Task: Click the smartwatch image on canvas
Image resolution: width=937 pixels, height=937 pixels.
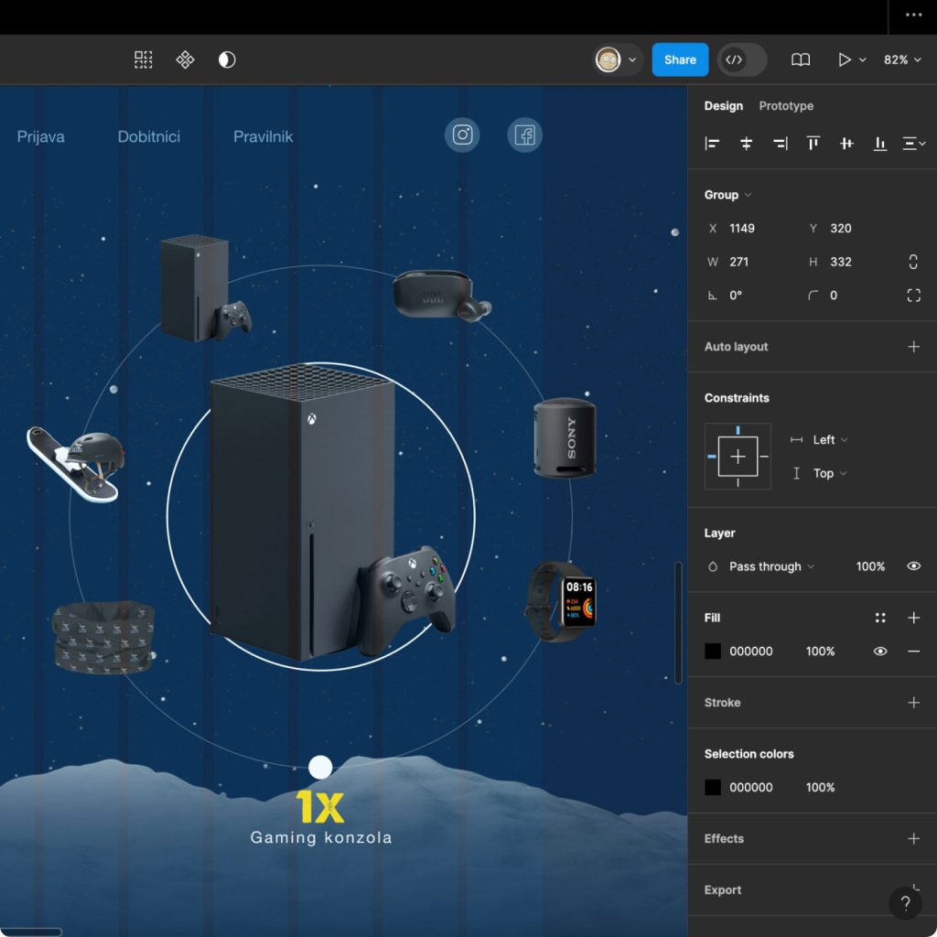Action: tap(561, 602)
